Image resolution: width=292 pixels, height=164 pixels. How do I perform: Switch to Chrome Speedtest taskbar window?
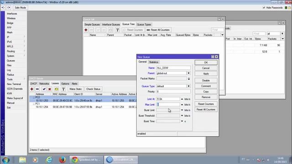(x=86, y=160)
